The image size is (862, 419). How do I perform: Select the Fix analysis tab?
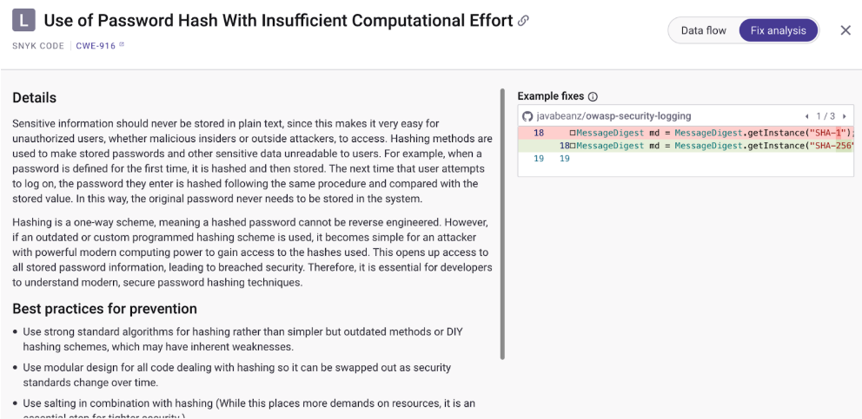point(778,30)
